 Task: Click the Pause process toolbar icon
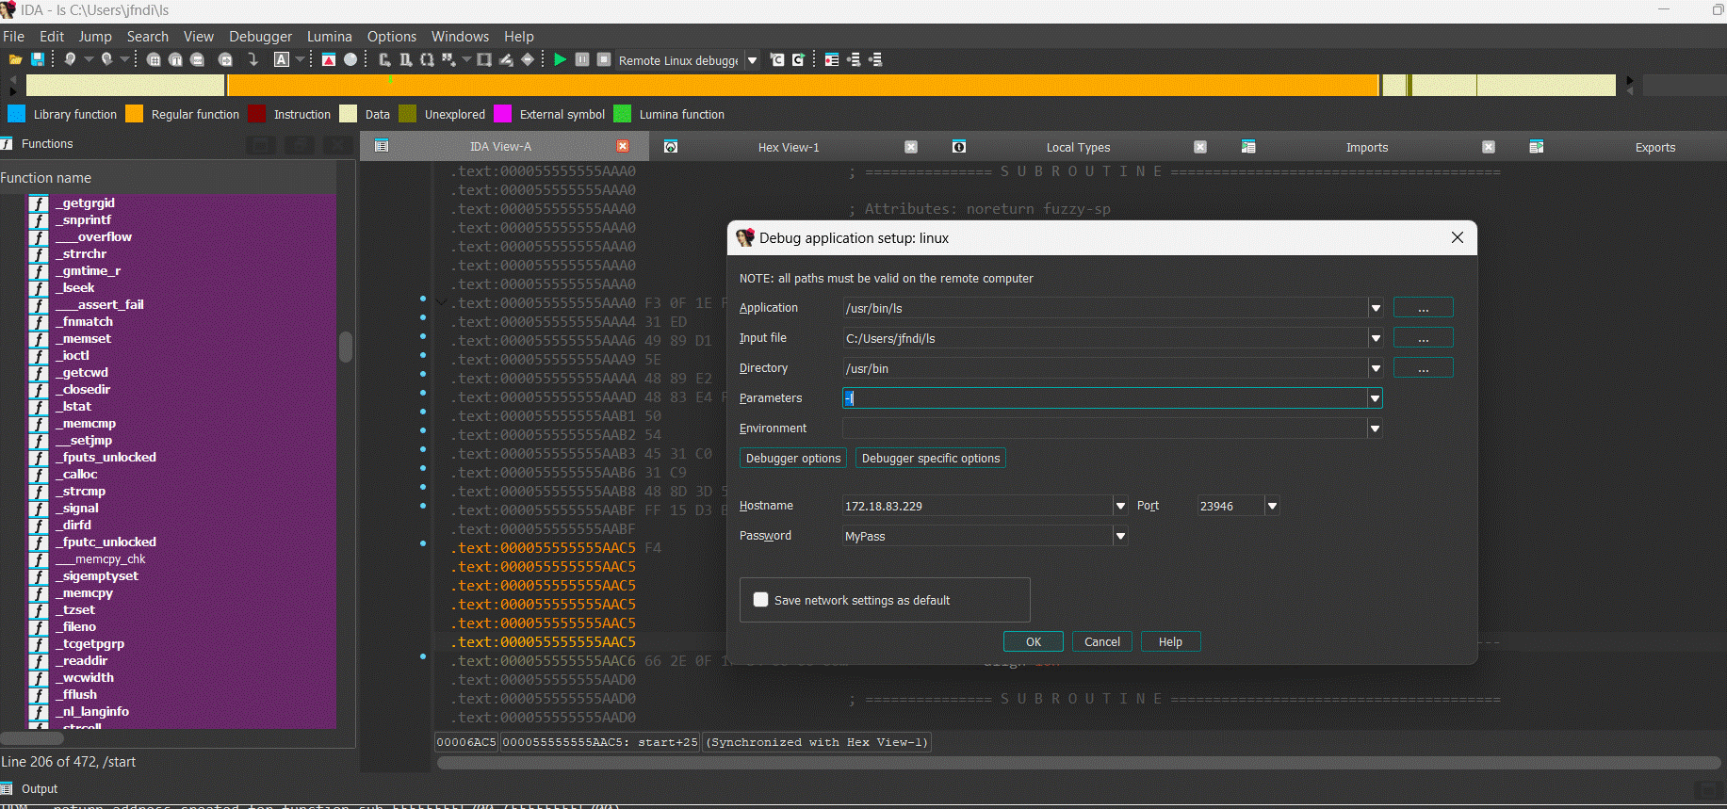tap(582, 59)
